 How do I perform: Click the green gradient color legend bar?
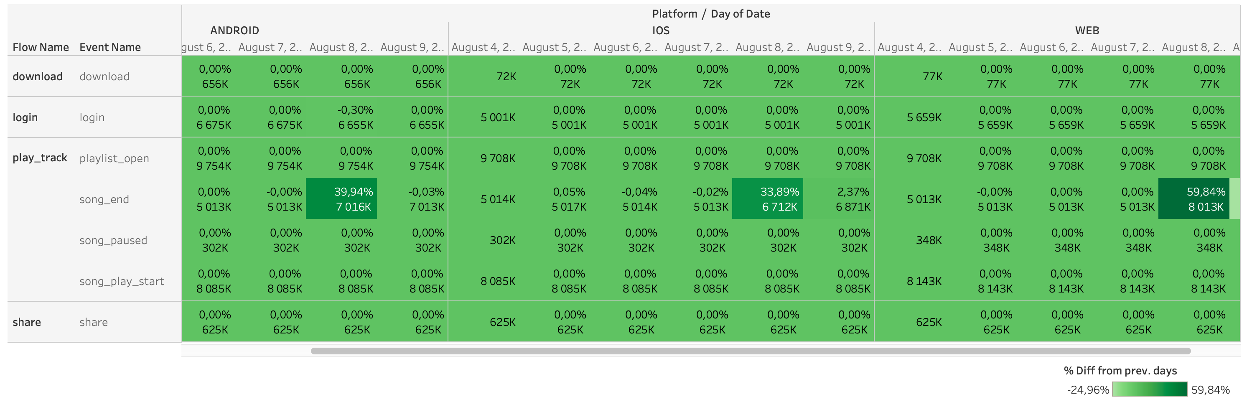tap(1150, 389)
